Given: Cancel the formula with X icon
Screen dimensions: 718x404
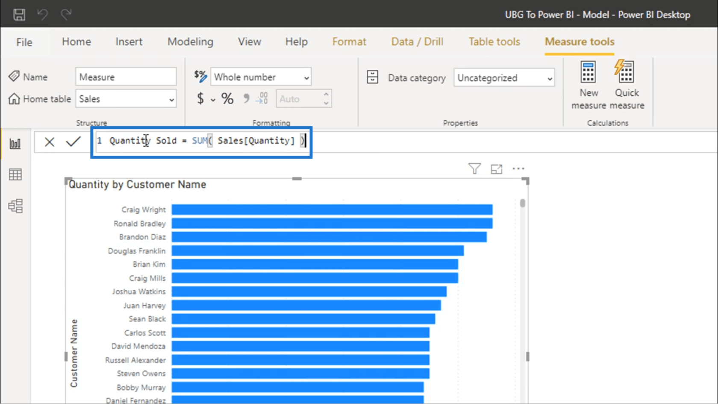Looking at the screenshot, I should [50, 142].
